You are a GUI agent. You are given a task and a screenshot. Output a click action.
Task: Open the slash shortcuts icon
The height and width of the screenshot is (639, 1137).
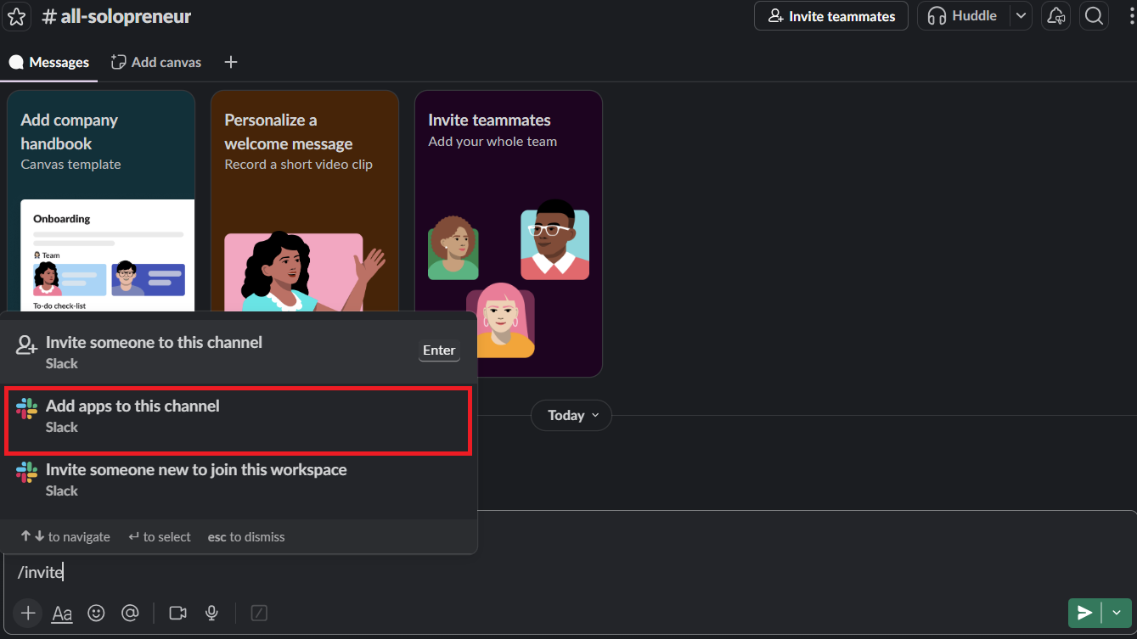pyautogui.click(x=260, y=613)
